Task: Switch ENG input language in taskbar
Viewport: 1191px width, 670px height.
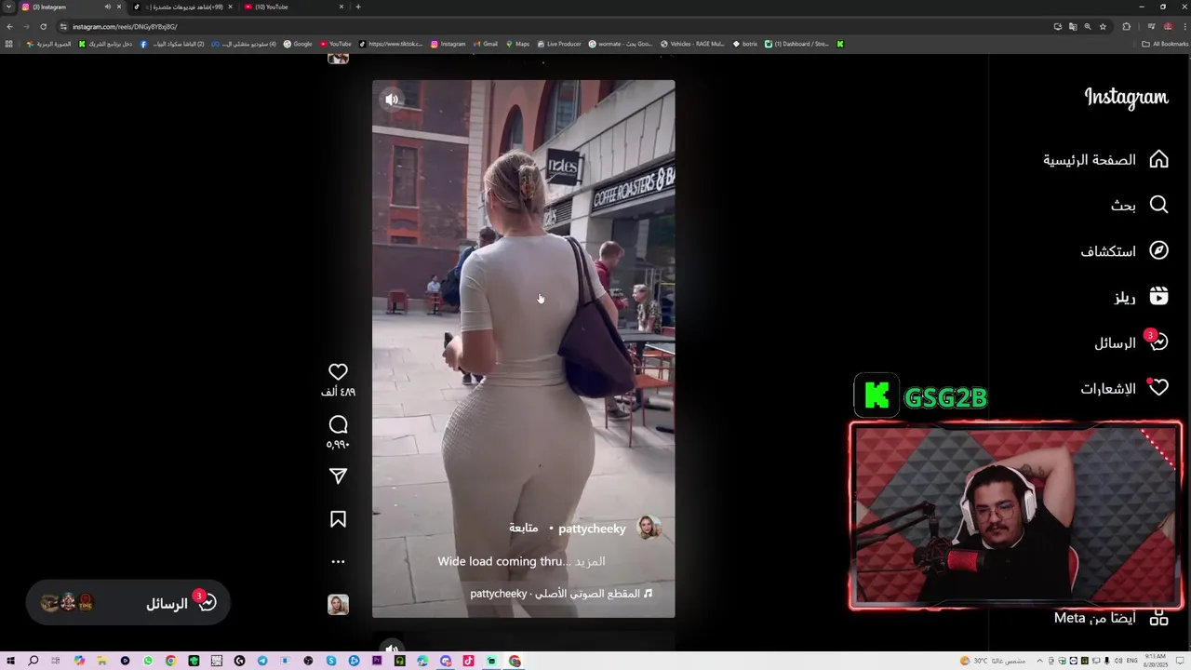Action: (1131, 661)
